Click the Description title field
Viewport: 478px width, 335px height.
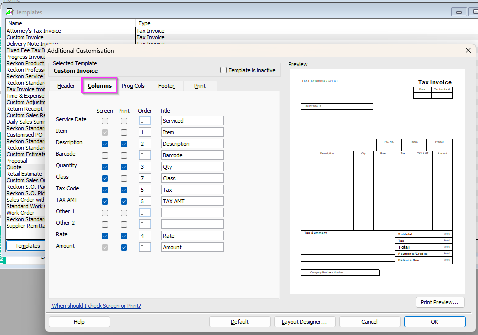[x=192, y=143]
